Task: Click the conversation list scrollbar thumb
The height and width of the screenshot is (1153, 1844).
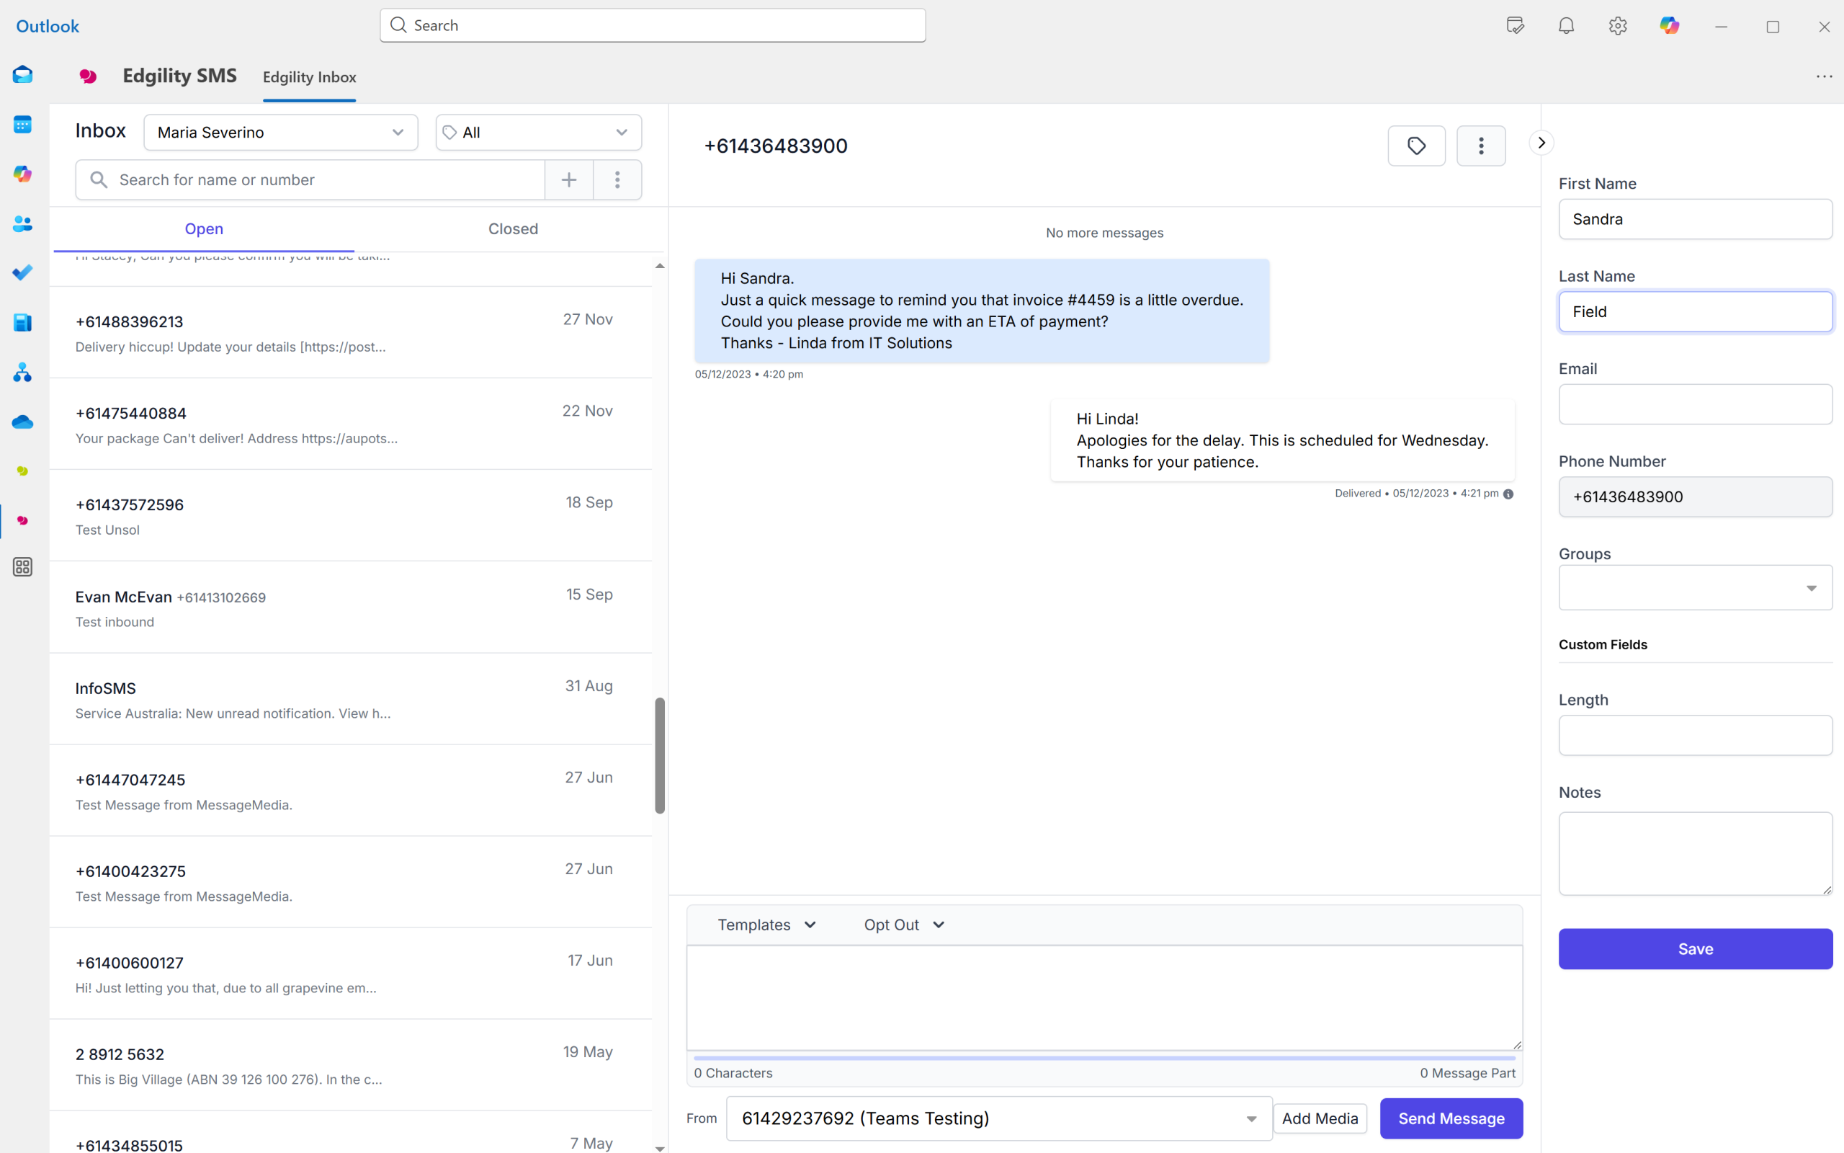Action: (660, 755)
